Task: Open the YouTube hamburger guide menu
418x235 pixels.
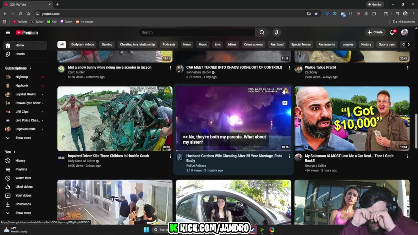Action: 8,32
